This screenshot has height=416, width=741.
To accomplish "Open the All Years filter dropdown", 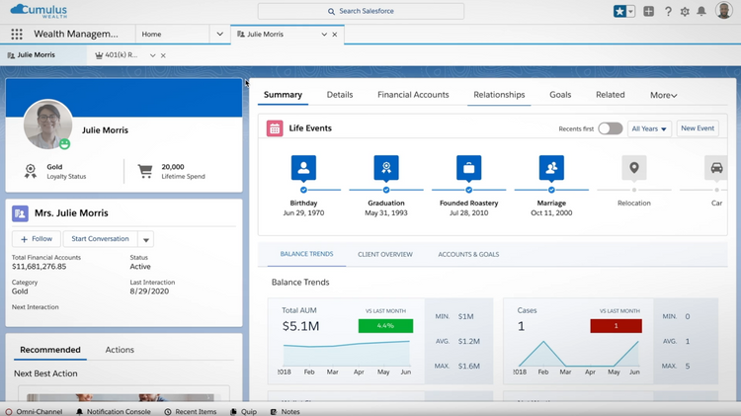I will click(x=649, y=128).
